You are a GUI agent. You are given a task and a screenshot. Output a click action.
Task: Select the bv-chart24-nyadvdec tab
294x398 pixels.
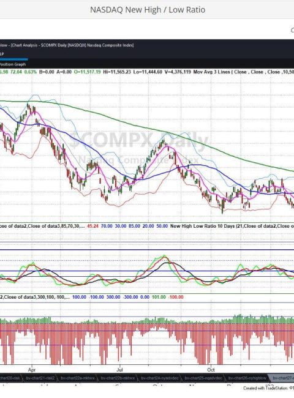click(x=160, y=378)
